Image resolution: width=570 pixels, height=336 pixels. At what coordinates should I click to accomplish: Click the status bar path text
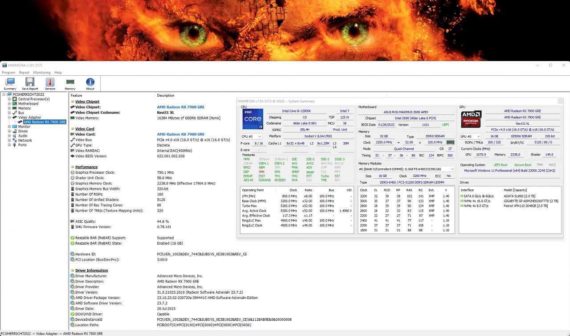click(x=52, y=333)
